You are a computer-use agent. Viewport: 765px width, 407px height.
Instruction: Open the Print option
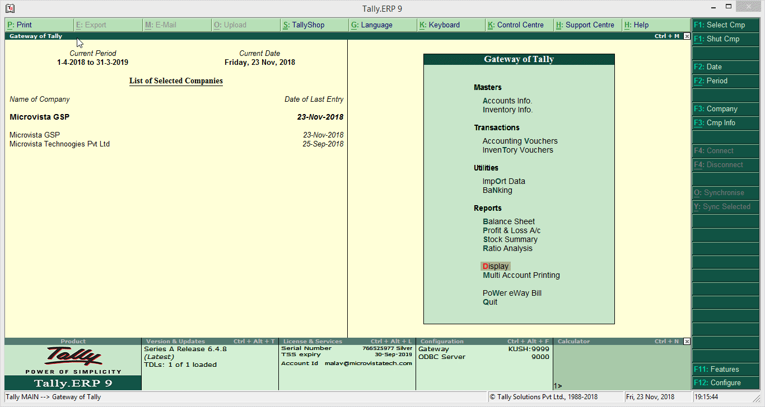pos(39,25)
